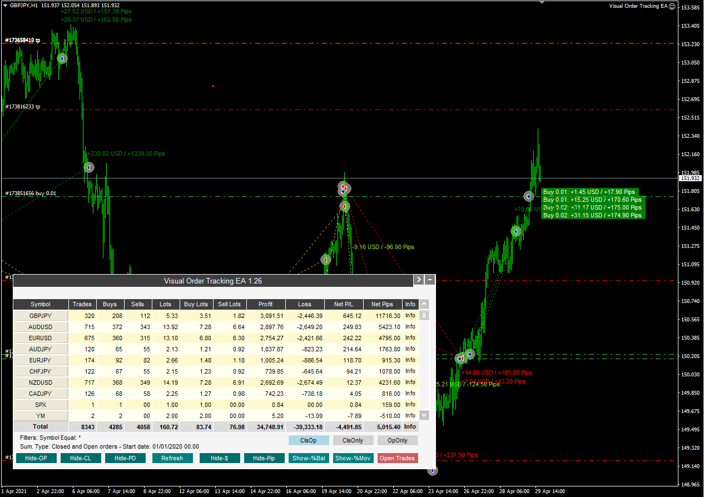Open Info for the EURUSD row
704x497 pixels.
coord(410,337)
